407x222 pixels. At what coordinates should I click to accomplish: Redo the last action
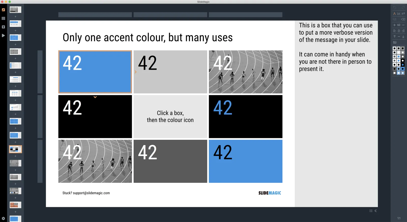coord(403,8)
